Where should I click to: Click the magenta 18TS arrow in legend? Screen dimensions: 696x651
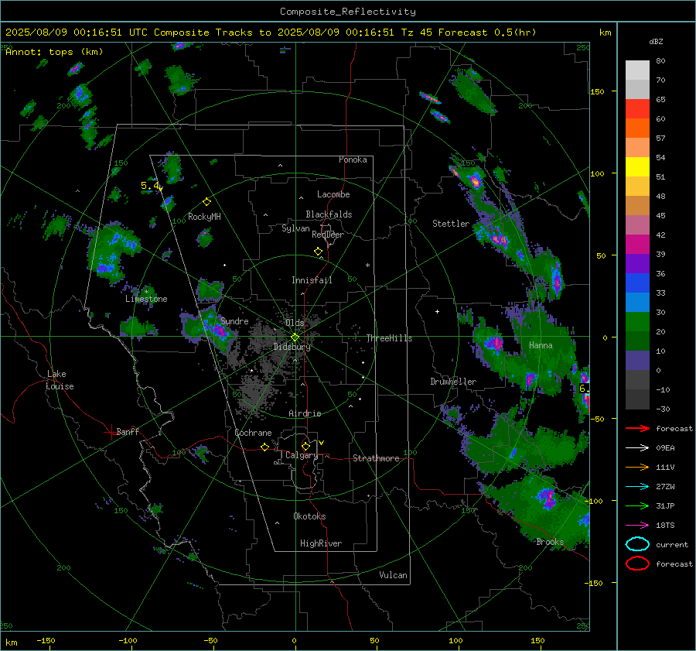click(637, 526)
